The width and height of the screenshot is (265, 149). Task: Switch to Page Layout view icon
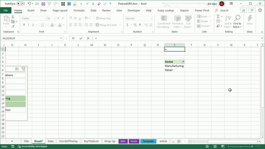(215, 146)
